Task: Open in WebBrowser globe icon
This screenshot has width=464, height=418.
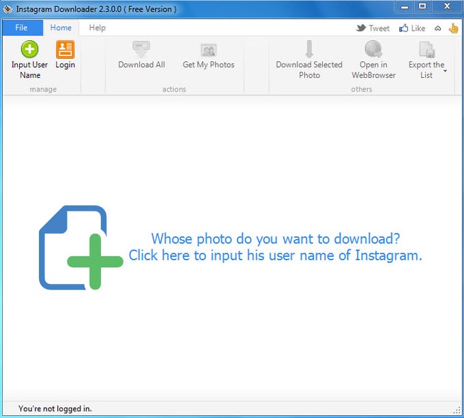Action: pos(373,49)
